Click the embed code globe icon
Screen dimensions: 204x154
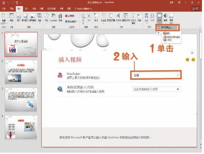(60, 89)
